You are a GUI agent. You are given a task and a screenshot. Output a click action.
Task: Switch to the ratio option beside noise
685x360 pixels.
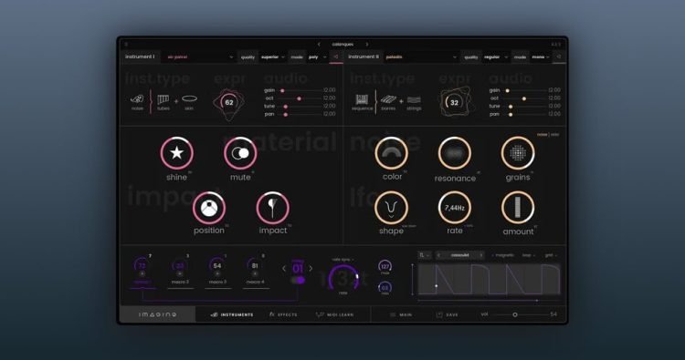coord(554,135)
